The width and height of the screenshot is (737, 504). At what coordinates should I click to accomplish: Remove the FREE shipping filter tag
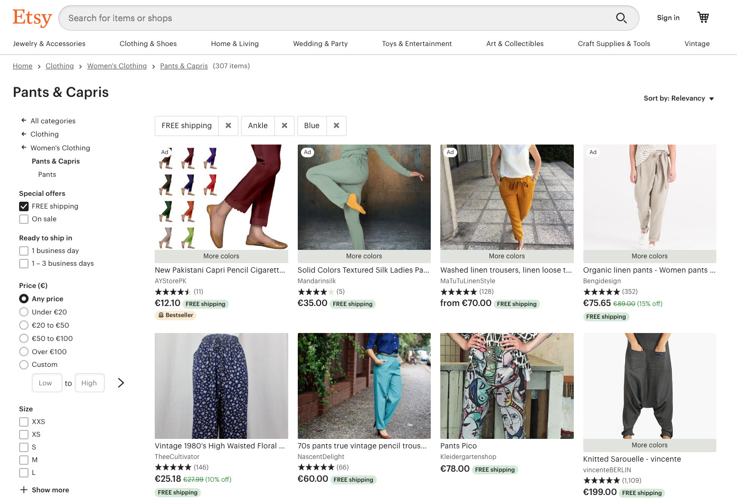[x=228, y=125]
